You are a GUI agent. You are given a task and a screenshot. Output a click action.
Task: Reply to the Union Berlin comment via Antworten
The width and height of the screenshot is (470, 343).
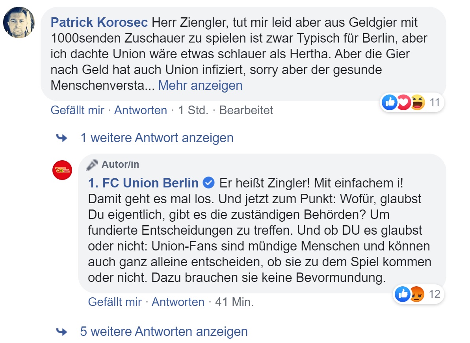[x=178, y=302]
